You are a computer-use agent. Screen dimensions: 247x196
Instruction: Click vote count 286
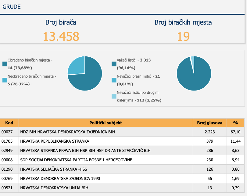(x=210, y=151)
